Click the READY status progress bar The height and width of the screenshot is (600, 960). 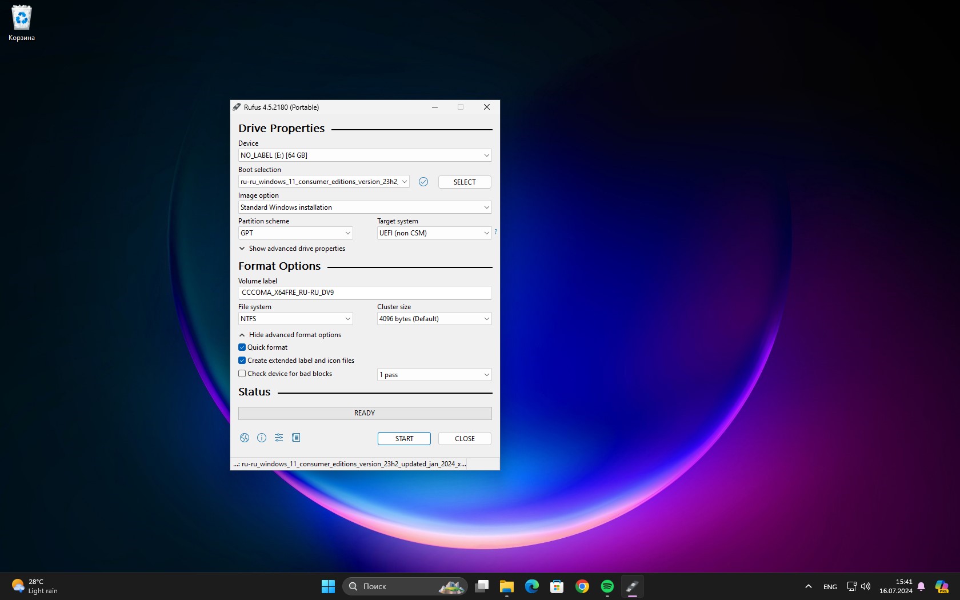(x=365, y=413)
